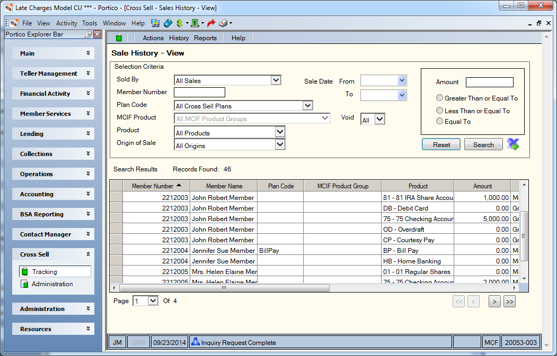557x356 pixels.
Task: Click the green Excel export icon
Action: pos(513,144)
